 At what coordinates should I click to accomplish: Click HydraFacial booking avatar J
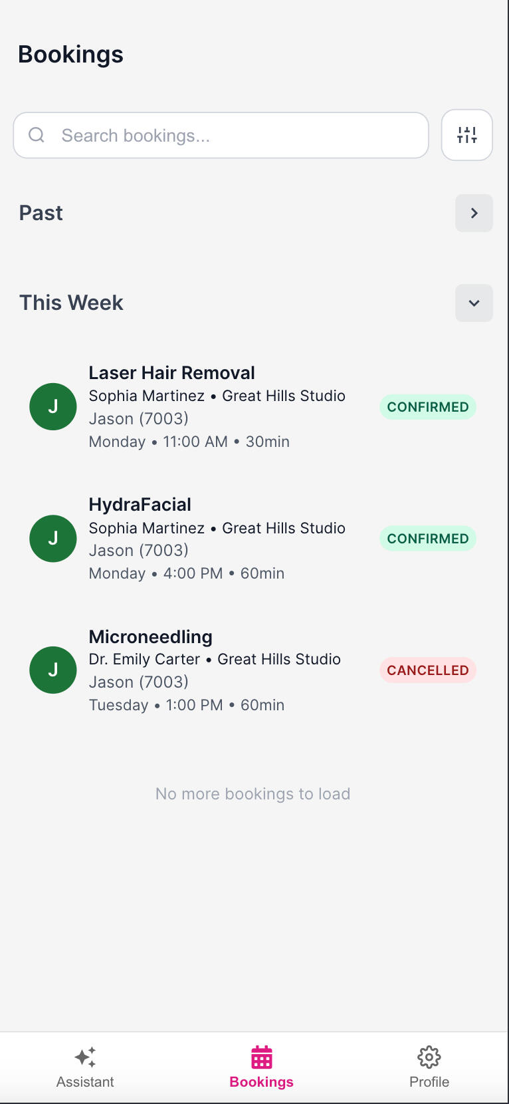[53, 538]
